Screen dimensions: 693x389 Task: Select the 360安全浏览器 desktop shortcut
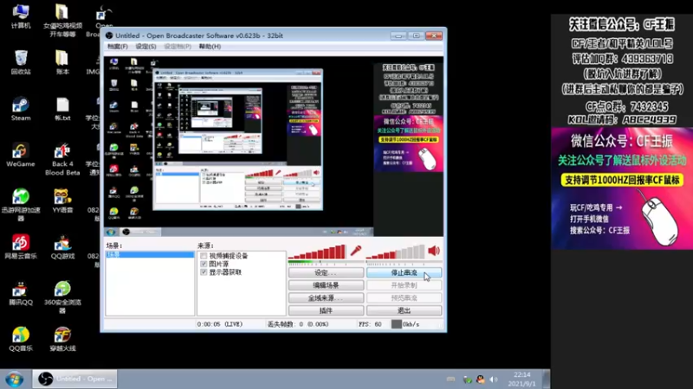(x=62, y=297)
